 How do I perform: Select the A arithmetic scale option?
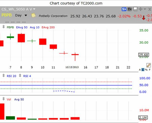click(x=140, y=70)
